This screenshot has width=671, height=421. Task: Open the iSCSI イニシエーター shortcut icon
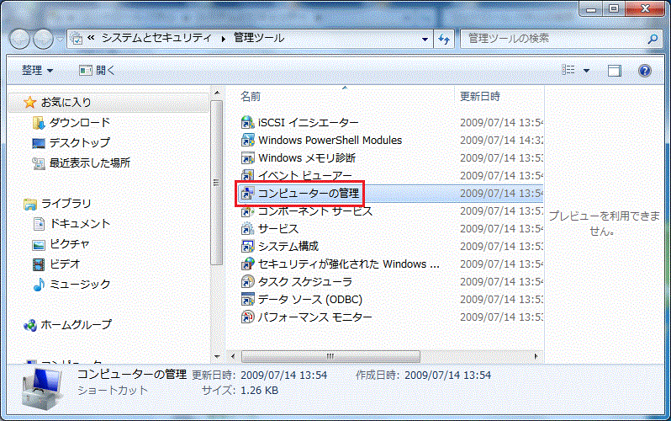tap(248, 123)
